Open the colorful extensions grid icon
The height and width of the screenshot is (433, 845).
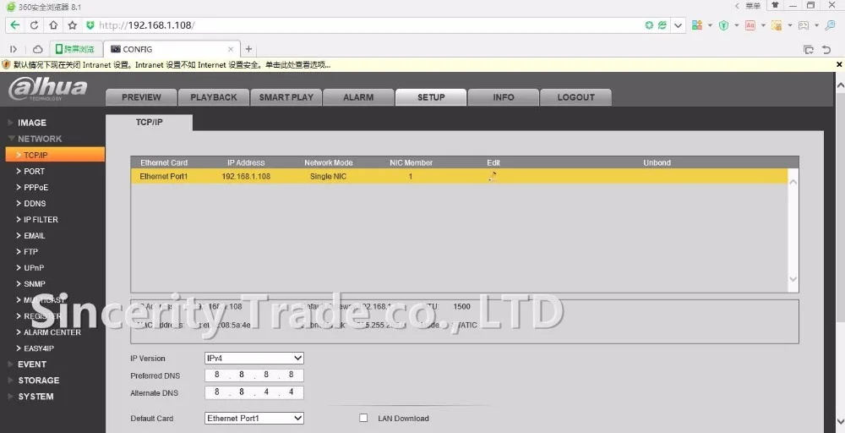(x=697, y=25)
